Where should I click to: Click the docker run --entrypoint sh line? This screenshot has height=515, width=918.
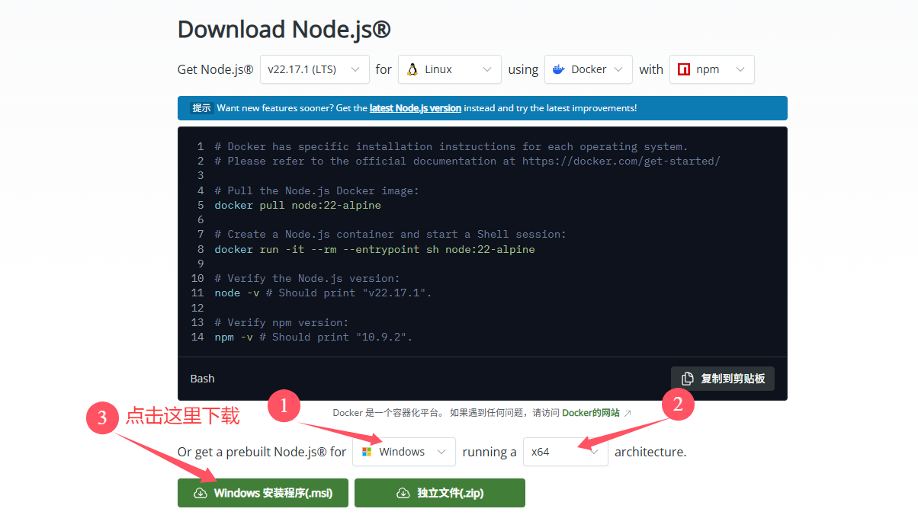pyautogui.click(x=374, y=249)
